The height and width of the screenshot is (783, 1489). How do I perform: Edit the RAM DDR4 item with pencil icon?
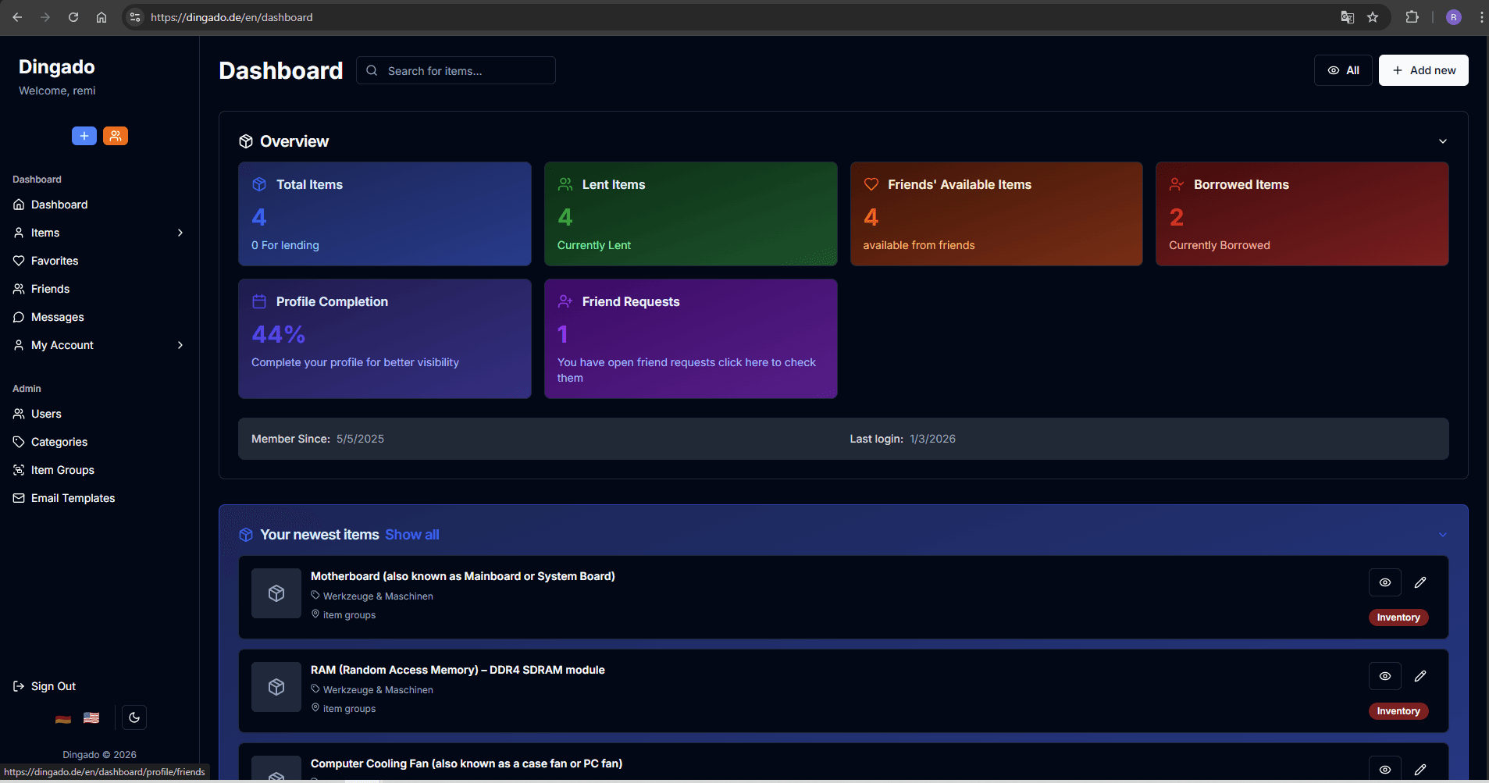coord(1420,676)
